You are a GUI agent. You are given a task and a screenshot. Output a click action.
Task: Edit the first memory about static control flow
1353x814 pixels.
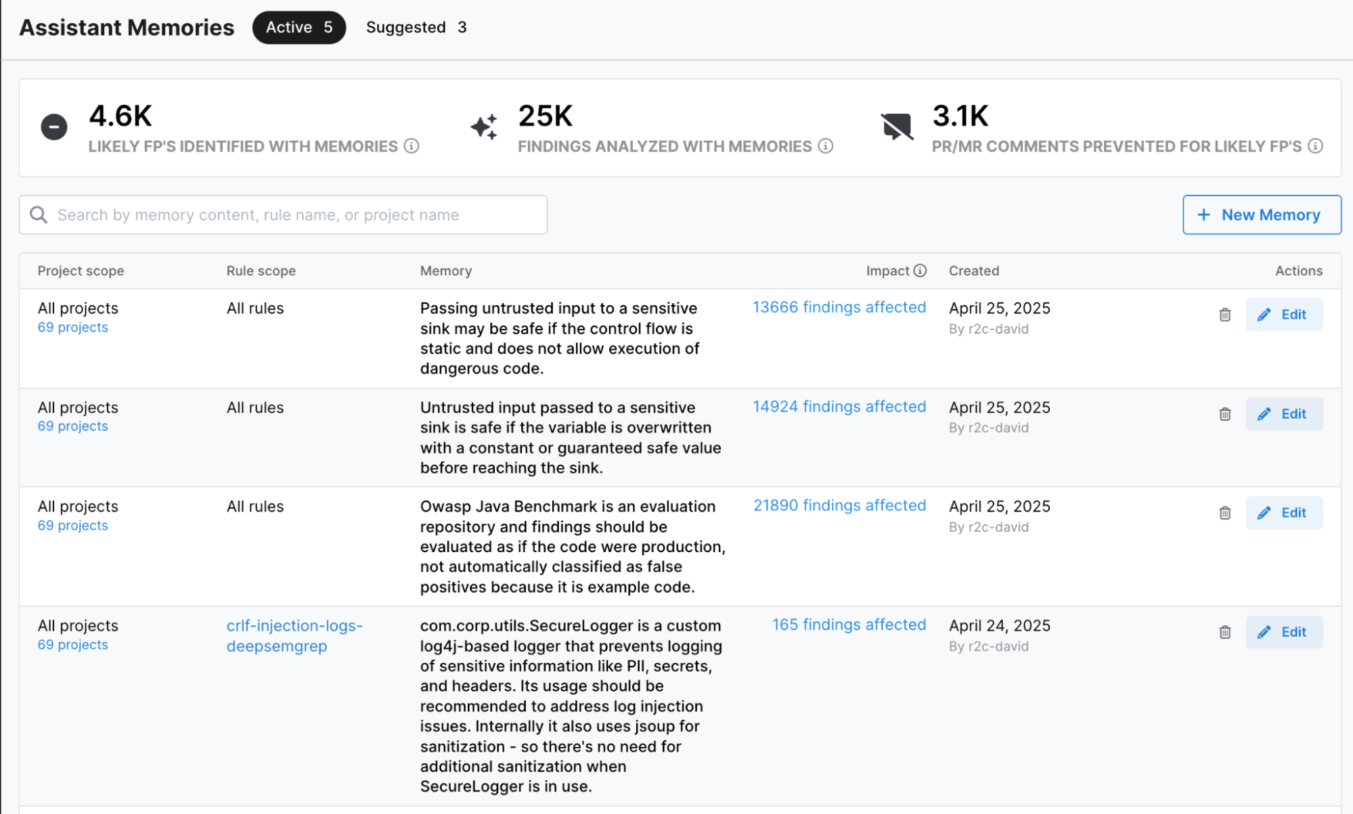click(x=1283, y=315)
